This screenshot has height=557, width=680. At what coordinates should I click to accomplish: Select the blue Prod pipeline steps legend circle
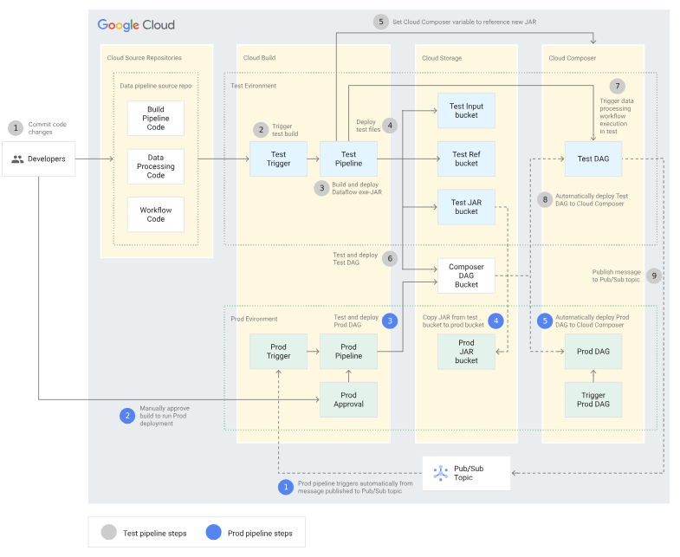click(x=213, y=532)
